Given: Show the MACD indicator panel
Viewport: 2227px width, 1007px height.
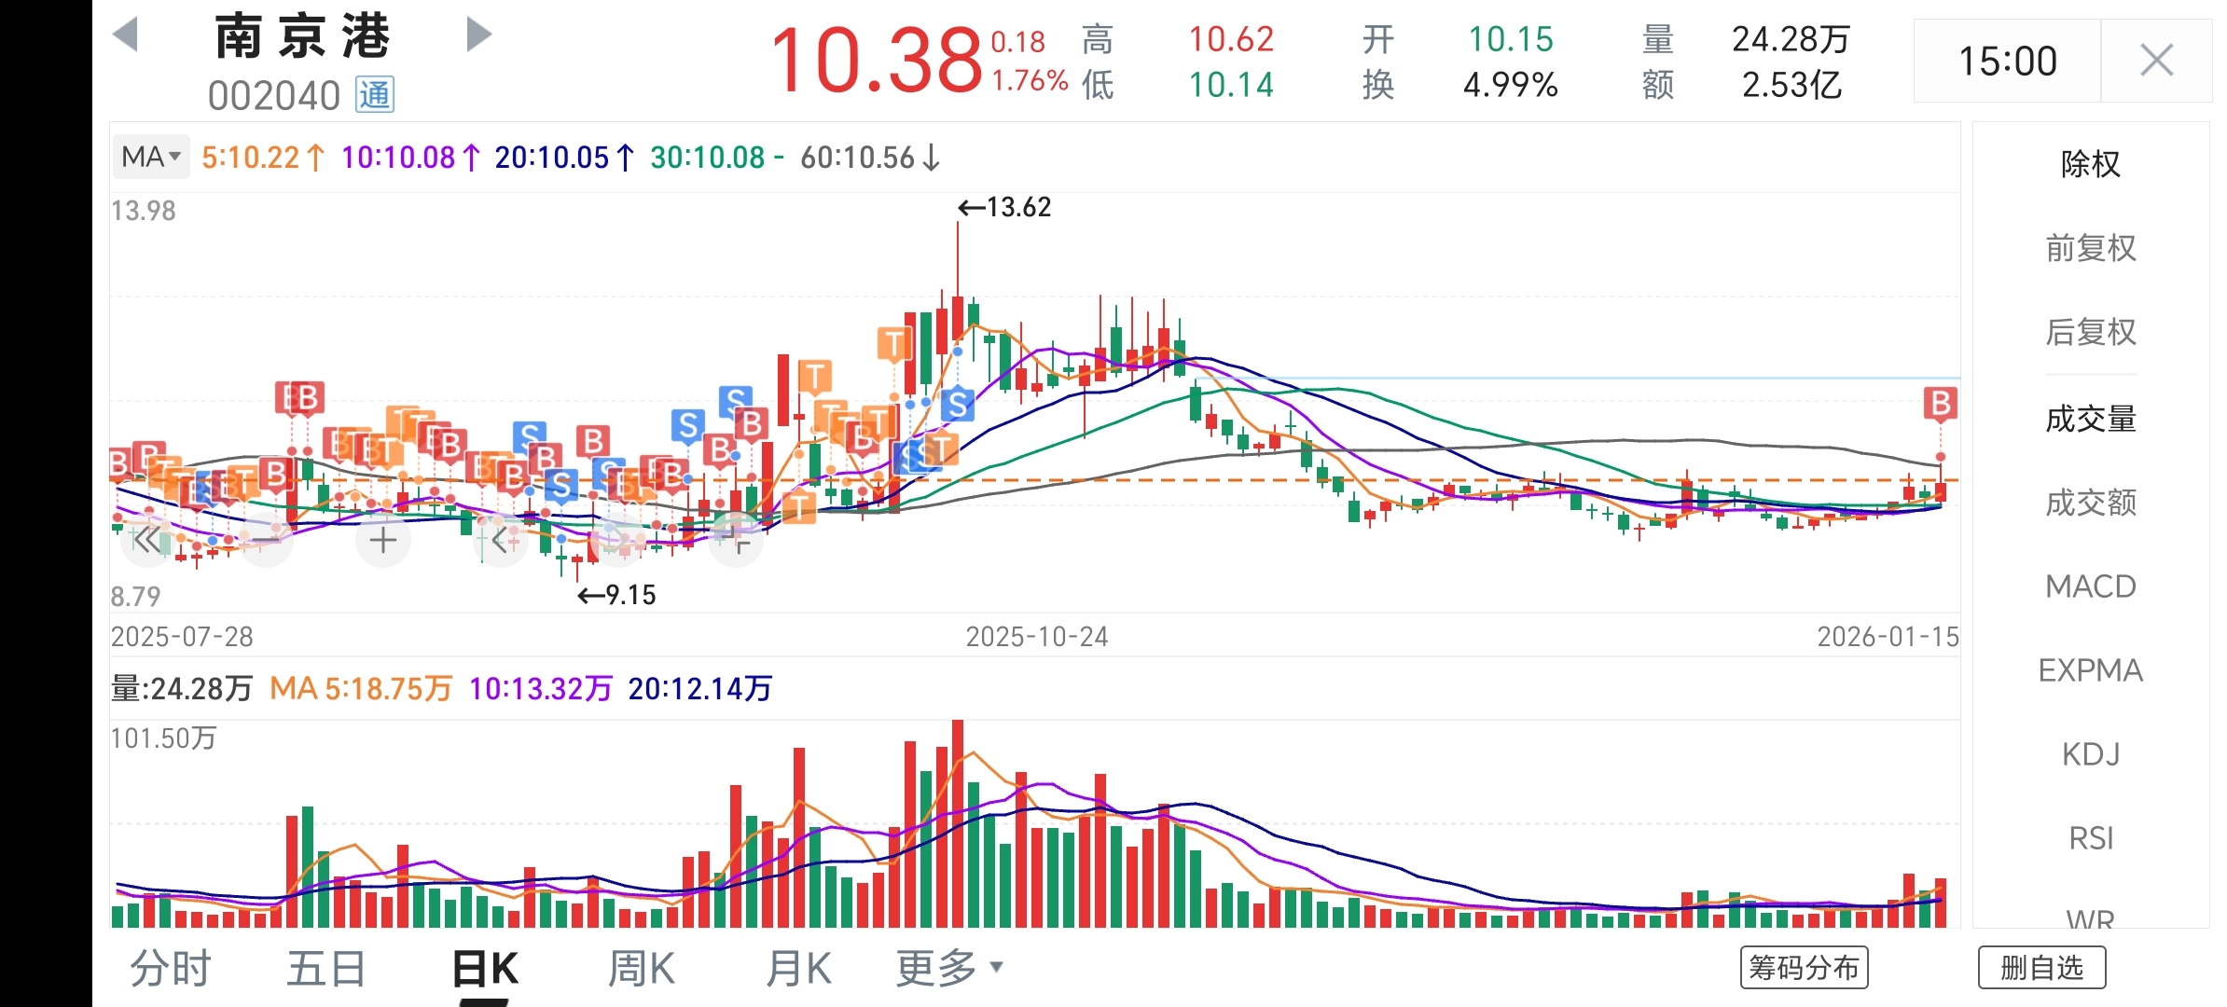Looking at the screenshot, I should [2090, 586].
